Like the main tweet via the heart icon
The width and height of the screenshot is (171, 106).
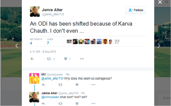66,59
